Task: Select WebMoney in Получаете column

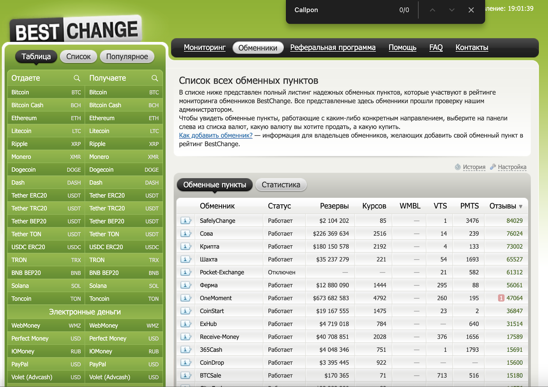Action: pos(124,326)
